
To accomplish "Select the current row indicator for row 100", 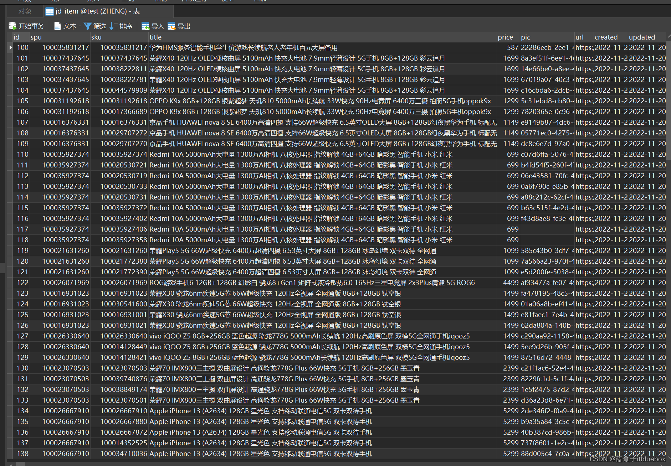I will point(10,47).
